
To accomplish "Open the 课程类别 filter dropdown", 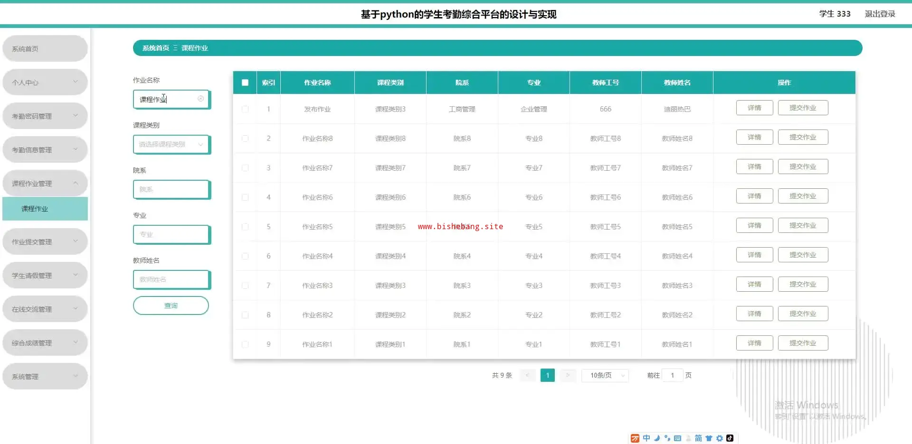I will point(171,144).
